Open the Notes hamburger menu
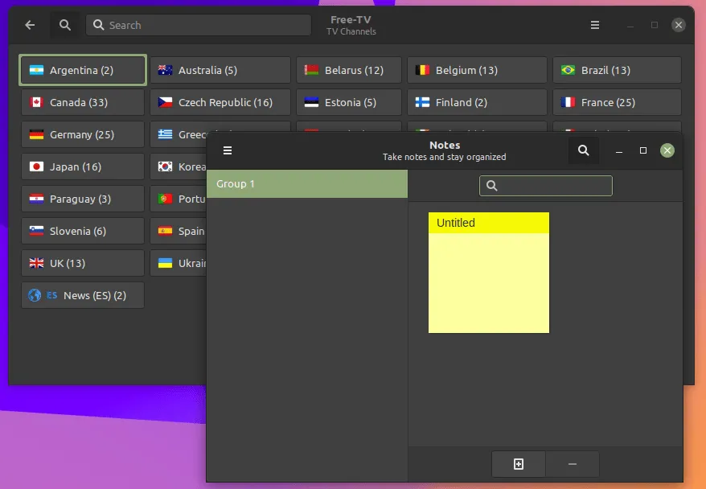 click(228, 150)
